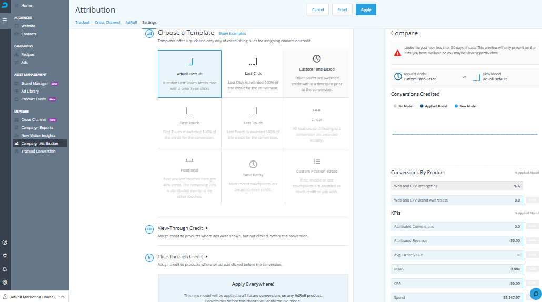
Task: Open Campaign Reports in sidebar
Action: 37,127
